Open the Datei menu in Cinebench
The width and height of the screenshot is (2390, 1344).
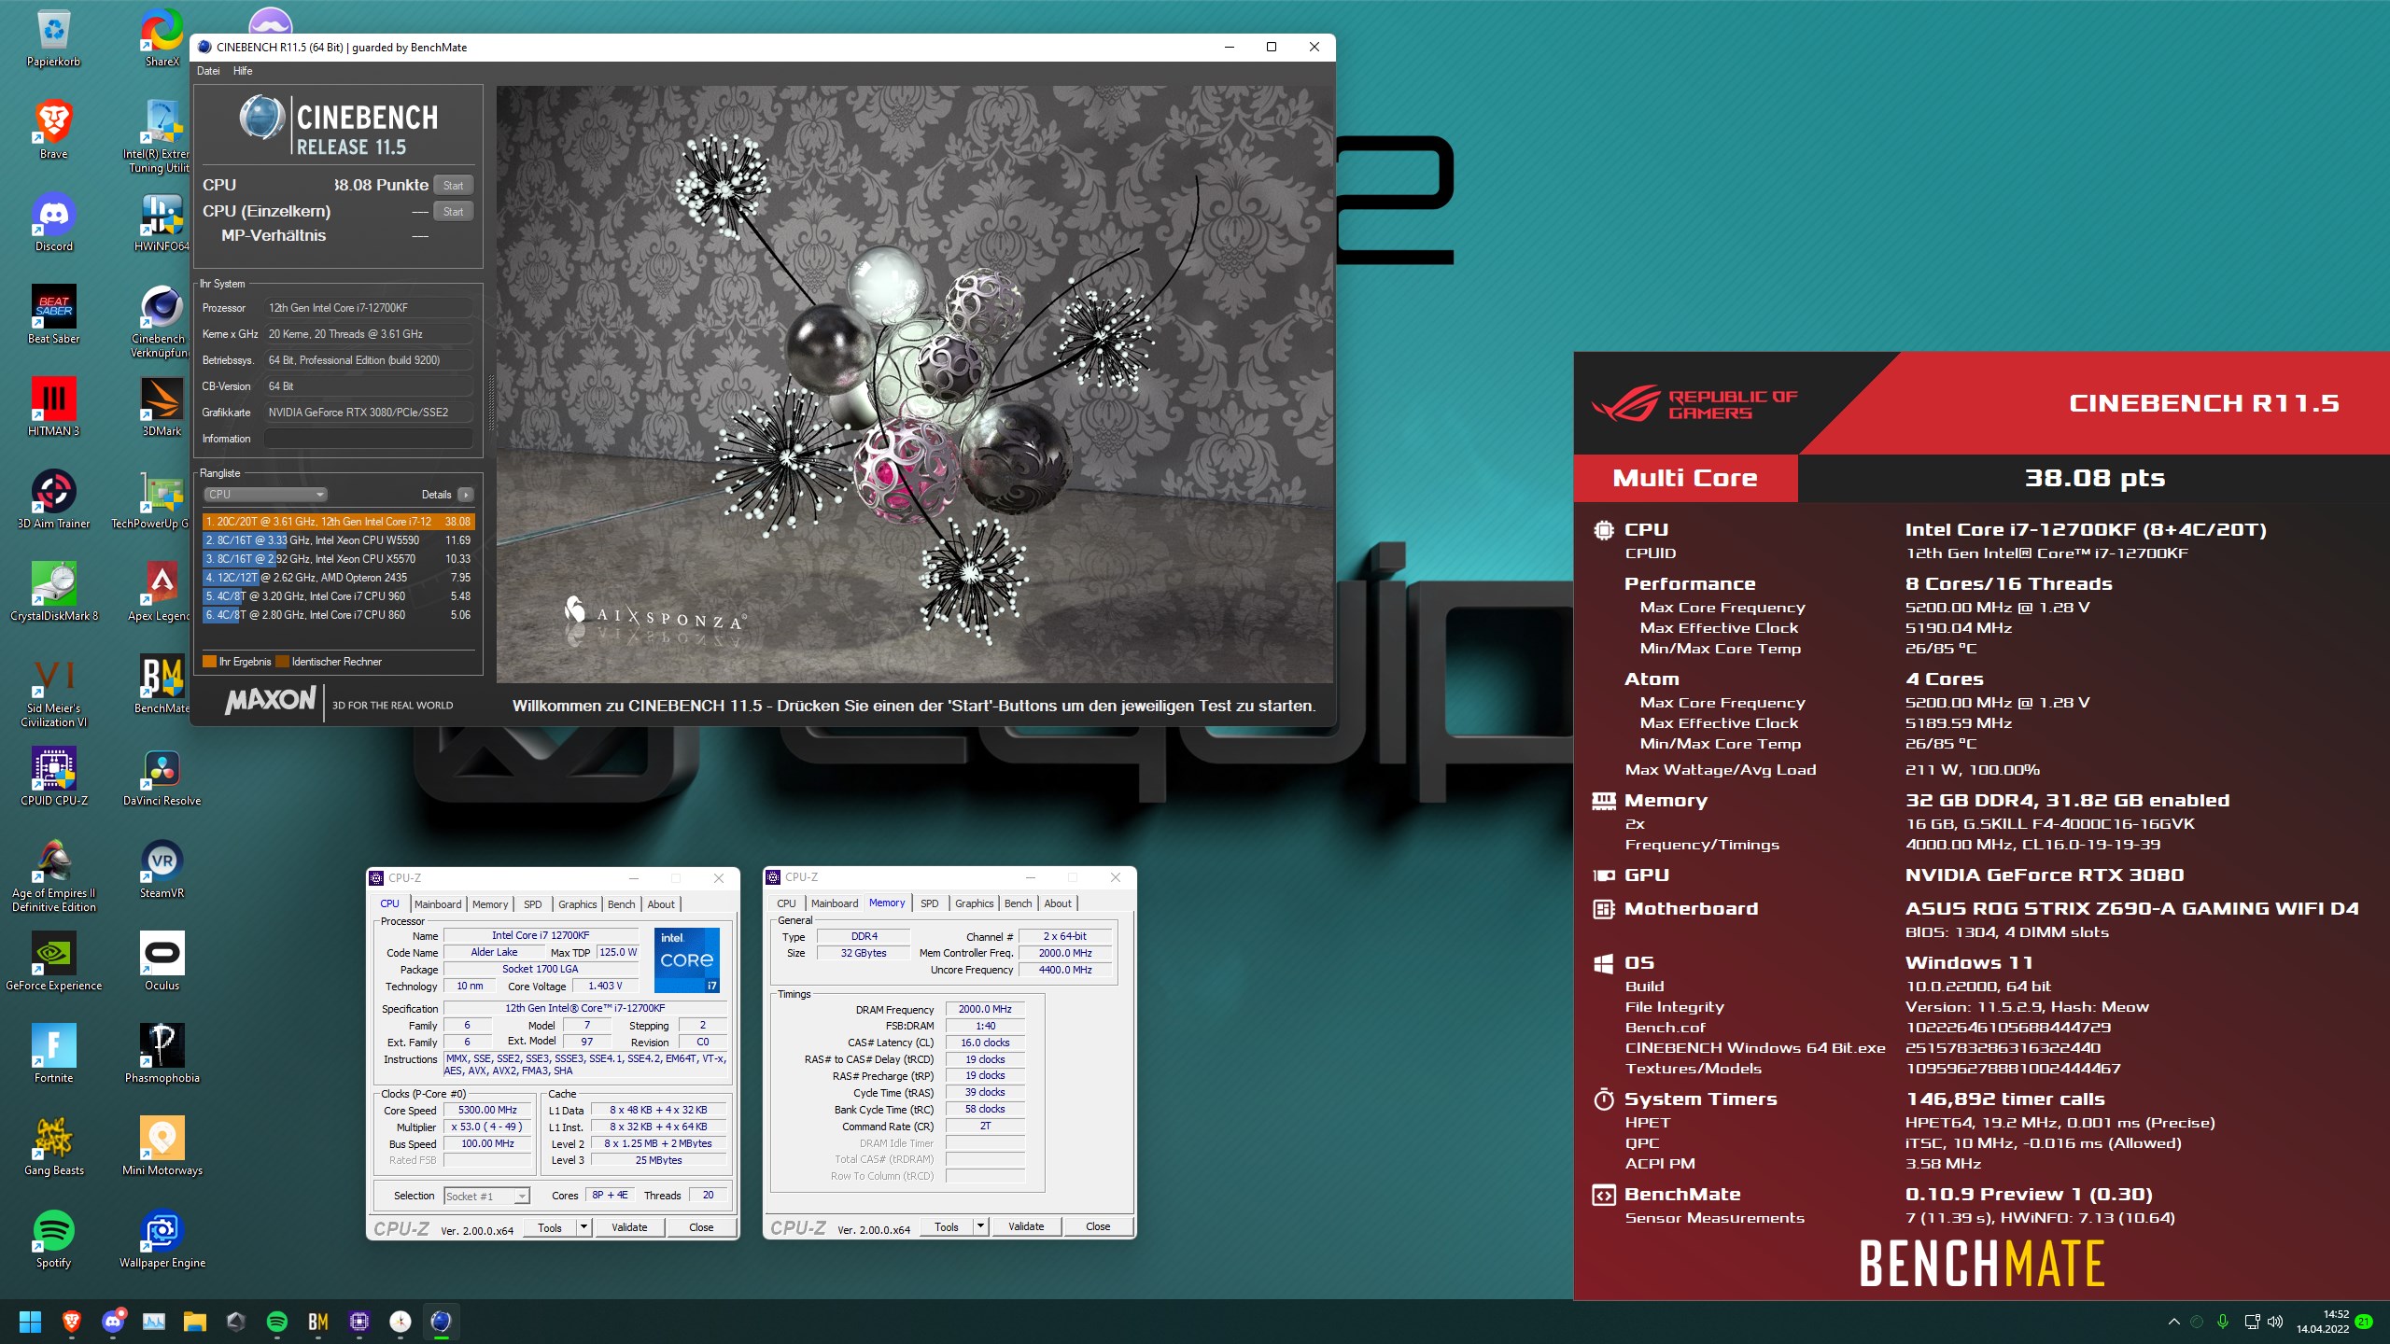coord(208,71)
